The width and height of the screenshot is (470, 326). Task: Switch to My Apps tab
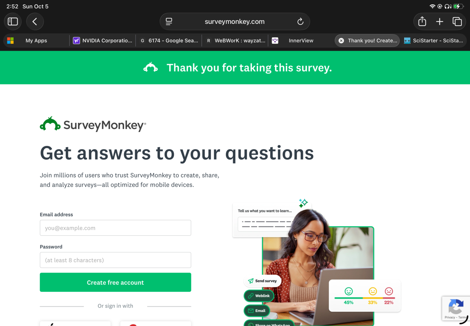36,41
